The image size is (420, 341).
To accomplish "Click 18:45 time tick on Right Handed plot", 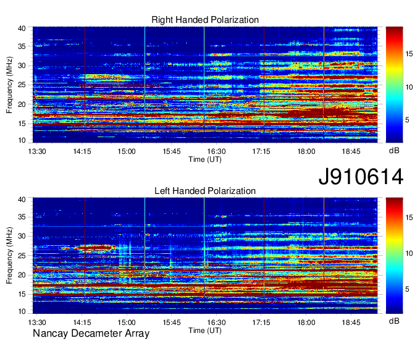I will (351, 151).
